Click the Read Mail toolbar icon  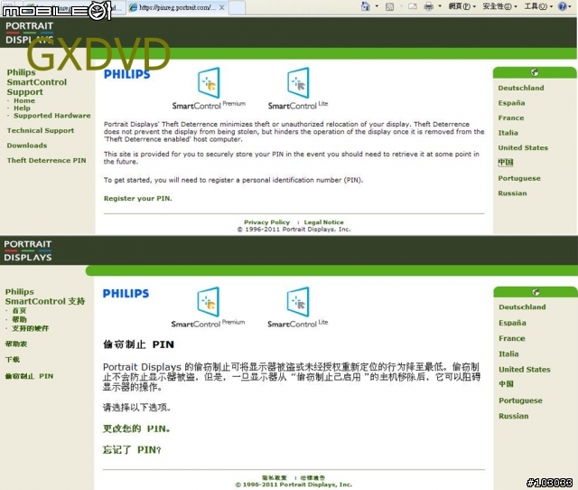pos(413,6)
